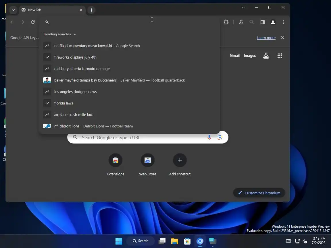Reload the page
331x248 pixels.
click(x=33, y=22)
